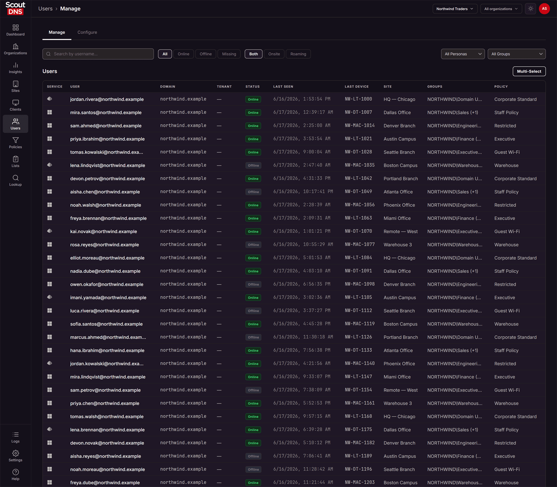Open user tomas.walsh@northwind.example
The width and height of the screenshot is (557, 487).
(107, 416)
